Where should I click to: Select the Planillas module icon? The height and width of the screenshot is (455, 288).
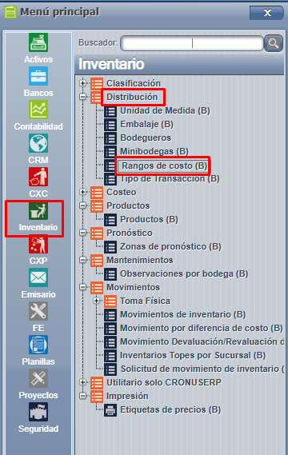pos(38,345)
